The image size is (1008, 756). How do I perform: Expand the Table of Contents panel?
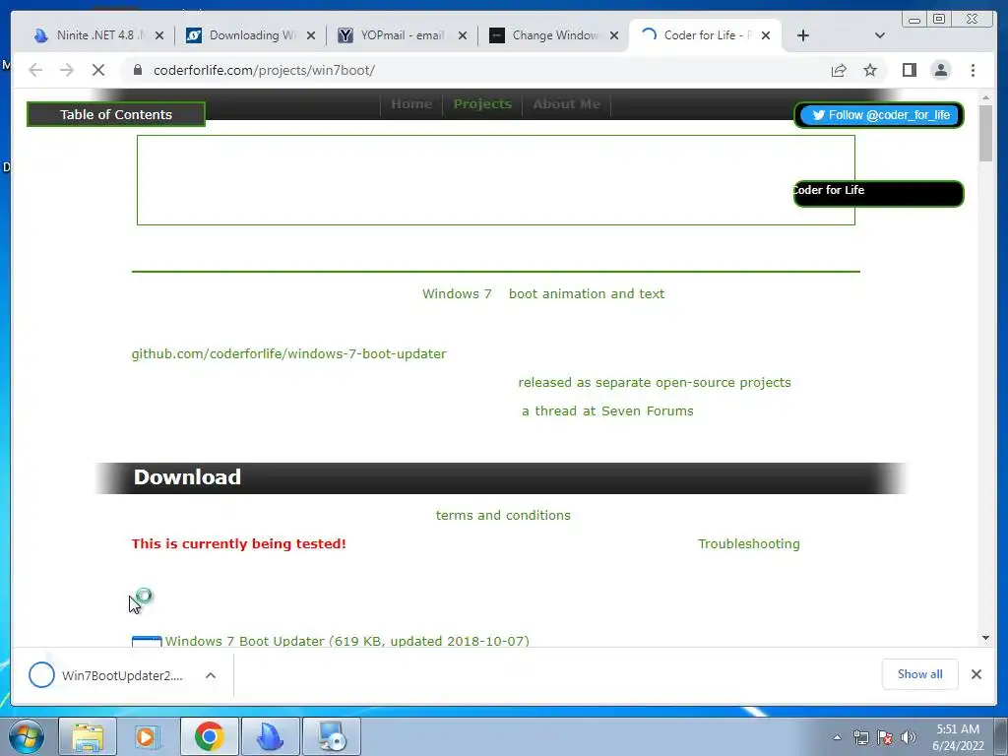pyautogui.click(x=116, y=114)
